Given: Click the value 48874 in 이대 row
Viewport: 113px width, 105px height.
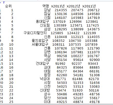Looking at the screenshot, I should point(78,102).
